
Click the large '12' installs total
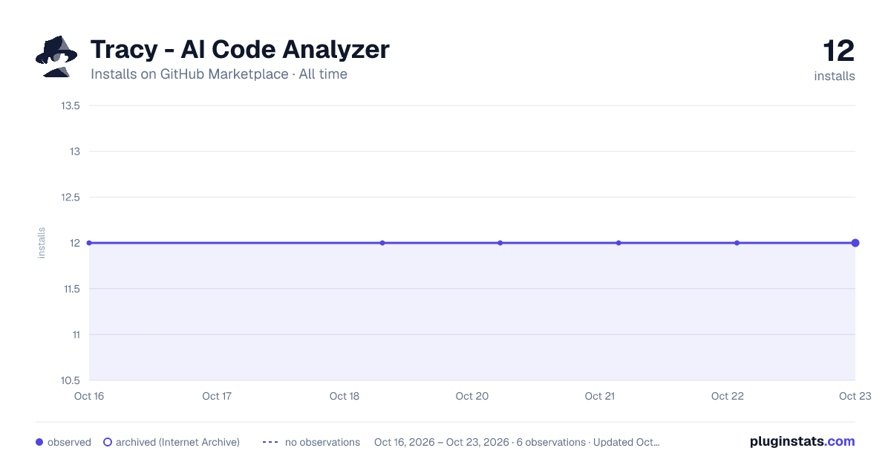[839, 51]
